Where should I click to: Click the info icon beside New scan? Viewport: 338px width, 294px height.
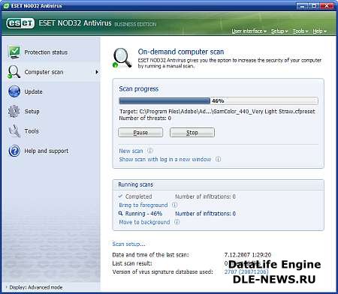coord(150,151)
